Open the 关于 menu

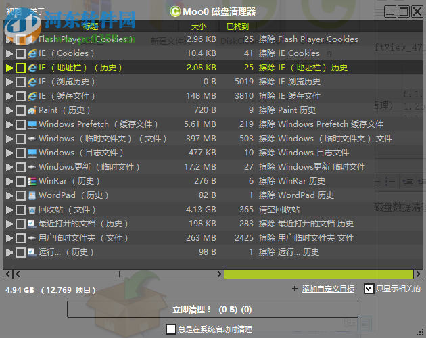(x=37, y=11)
